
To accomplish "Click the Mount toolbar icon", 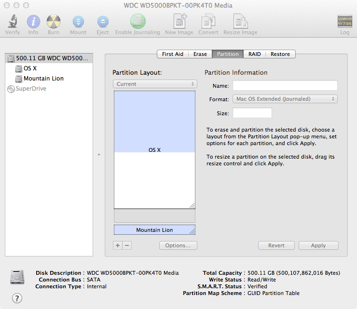I will point(78,22).
